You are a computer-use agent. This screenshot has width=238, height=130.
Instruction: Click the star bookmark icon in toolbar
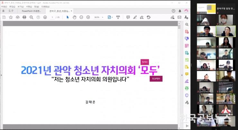11,17
